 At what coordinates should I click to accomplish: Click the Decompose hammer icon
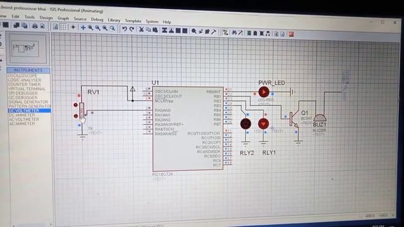pos(214,32)
